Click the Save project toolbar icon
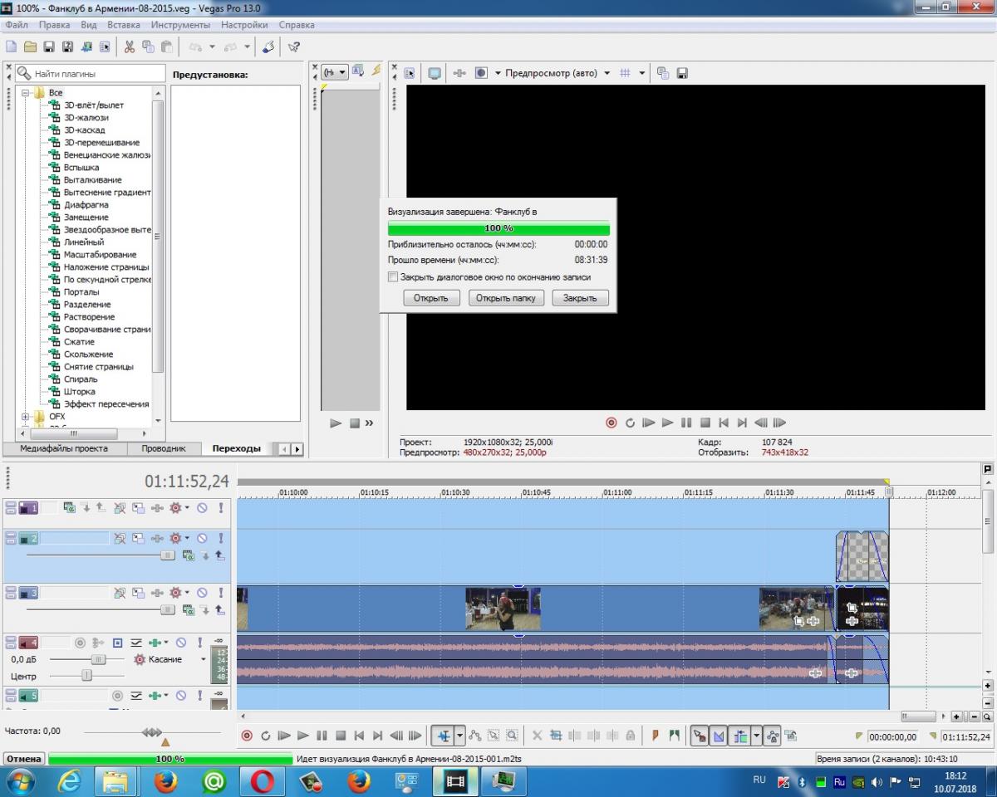997x797 pixels. click(49, 47)
